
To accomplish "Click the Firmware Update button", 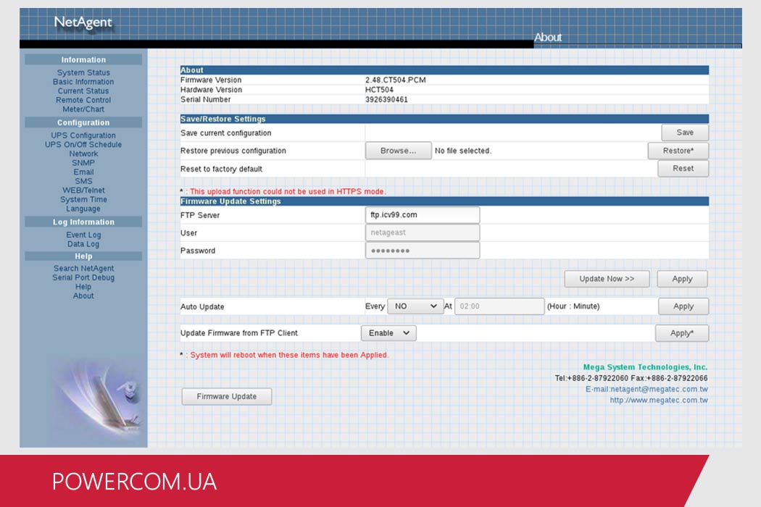I will [227, 396].
